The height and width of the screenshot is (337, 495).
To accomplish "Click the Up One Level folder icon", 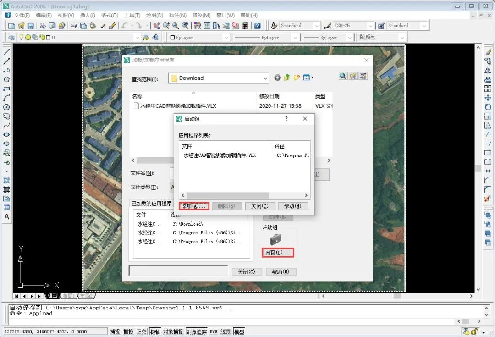I will pos(287,77).
